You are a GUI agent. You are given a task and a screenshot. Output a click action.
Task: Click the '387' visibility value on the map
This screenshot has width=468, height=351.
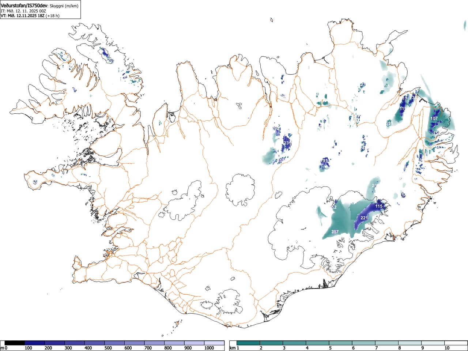(x=335, y=232)
